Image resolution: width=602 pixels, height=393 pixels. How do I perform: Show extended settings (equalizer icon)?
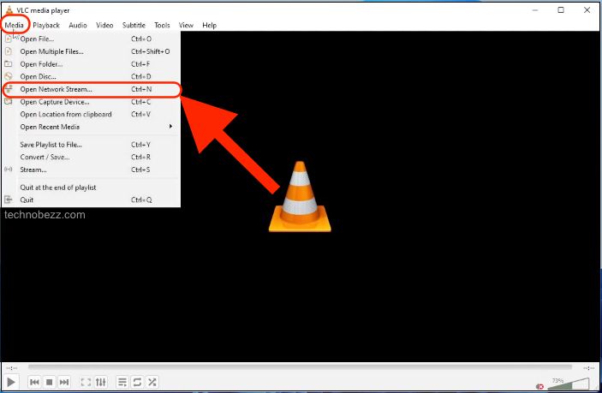(x=100, y=382)
